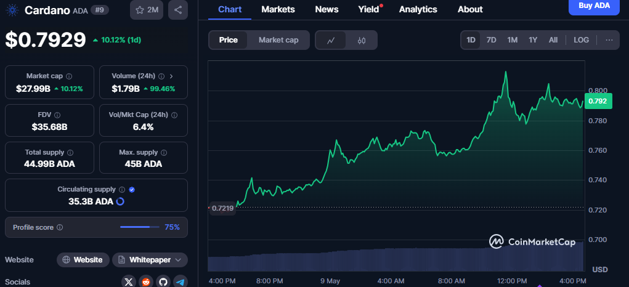This screenshot has height=287, width=629.
Task: Open the Website link button
Action: point(83,260)
